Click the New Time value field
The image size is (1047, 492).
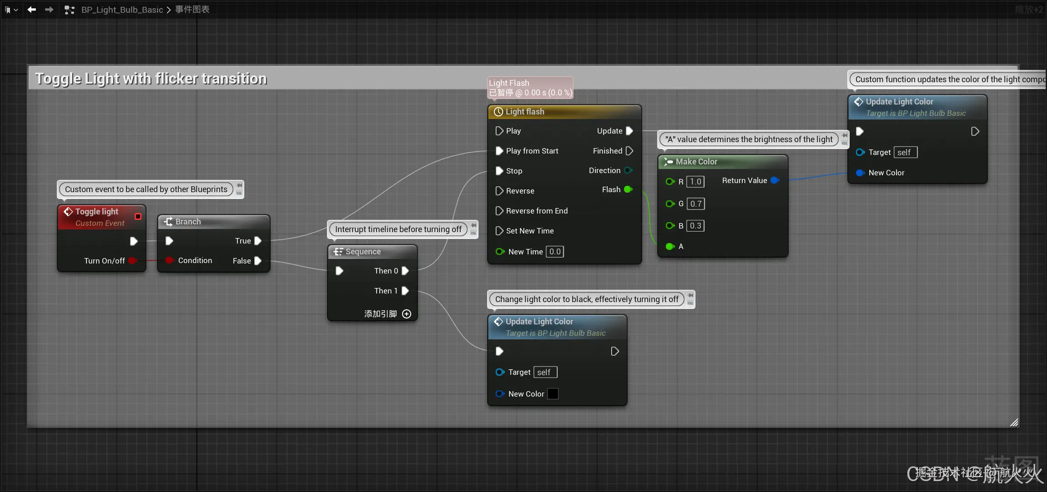555,252
